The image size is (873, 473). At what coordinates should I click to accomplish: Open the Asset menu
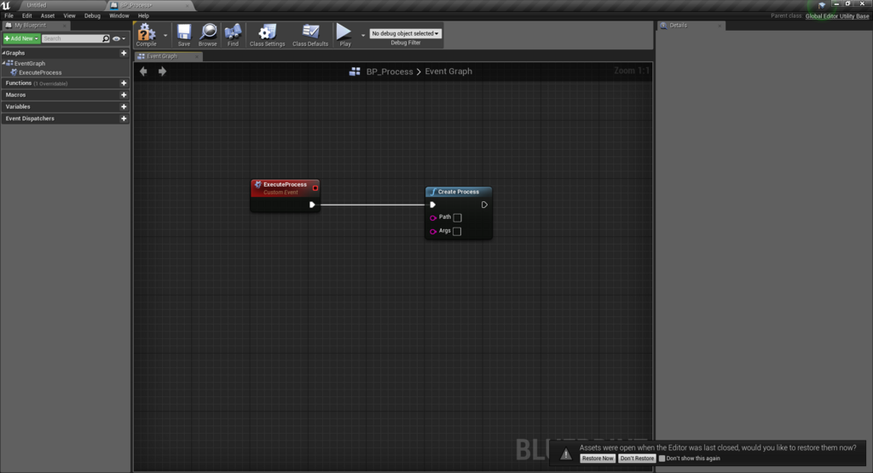48,15
